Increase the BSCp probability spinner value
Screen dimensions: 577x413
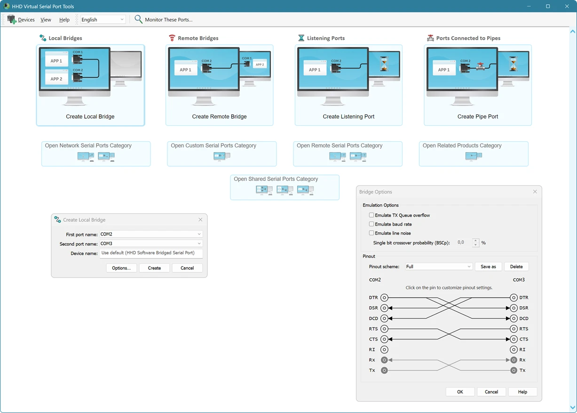(476, 241)
